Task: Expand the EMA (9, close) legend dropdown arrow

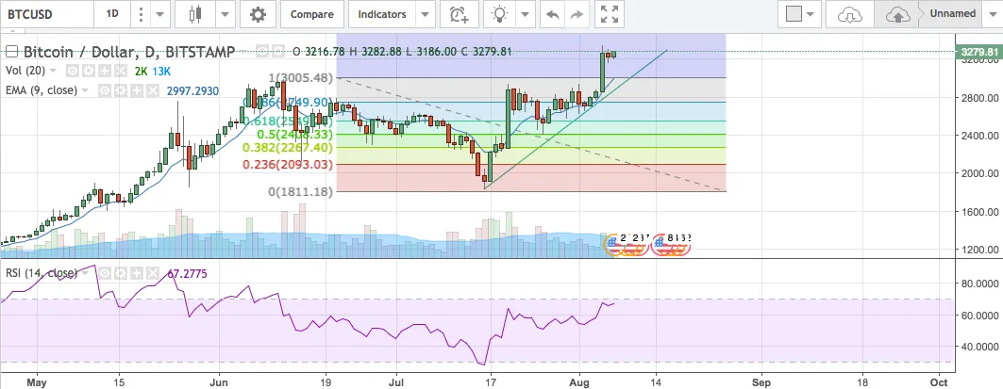Action: (x=86, y=90)
